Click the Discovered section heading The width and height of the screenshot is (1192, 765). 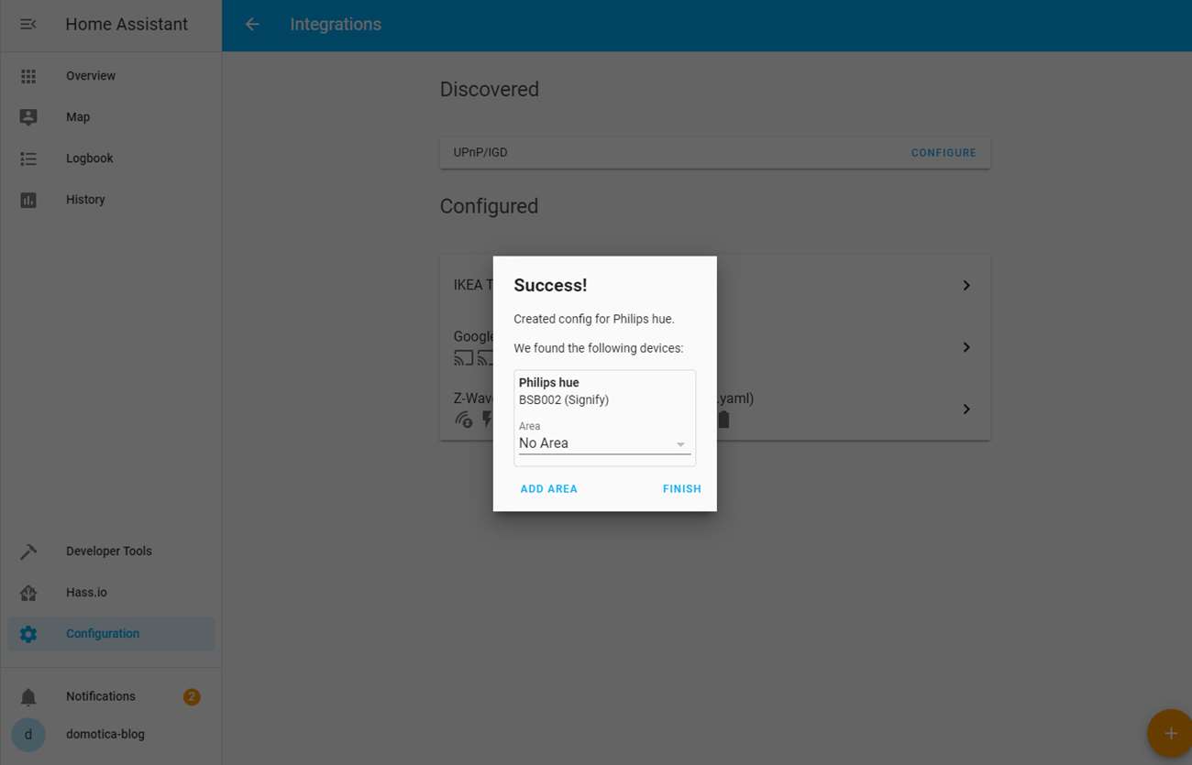pos(490,90)
